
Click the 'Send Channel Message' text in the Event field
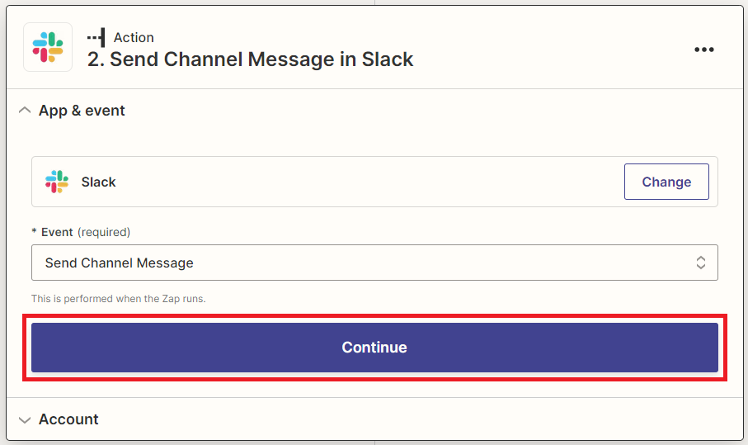coord(120,263)
